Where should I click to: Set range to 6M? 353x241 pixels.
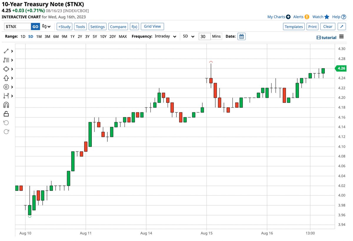[56, 37]
